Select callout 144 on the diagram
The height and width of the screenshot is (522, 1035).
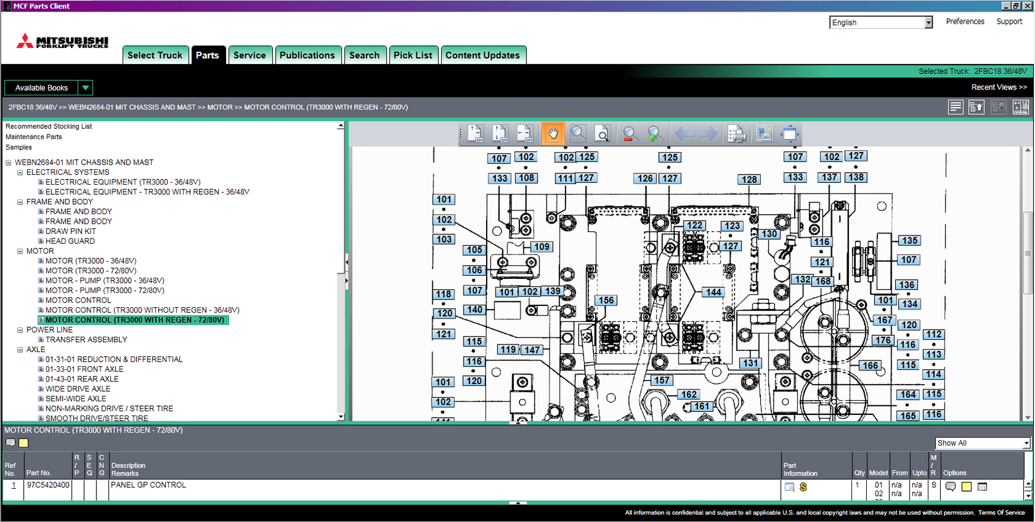[713, 292]
